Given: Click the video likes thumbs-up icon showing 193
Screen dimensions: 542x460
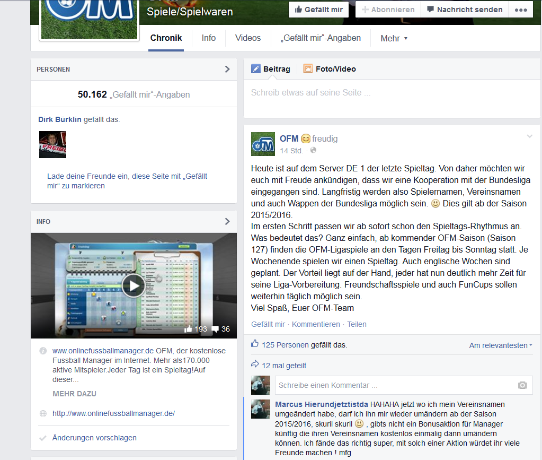Looking at the screenshot, I should (188, 329).
